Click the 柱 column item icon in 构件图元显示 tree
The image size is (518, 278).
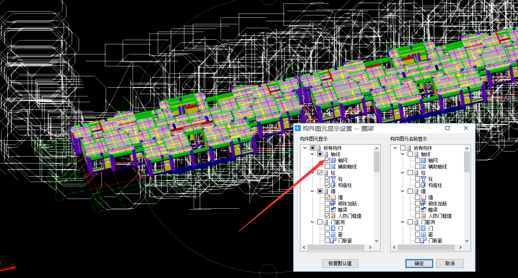[333, 179]
